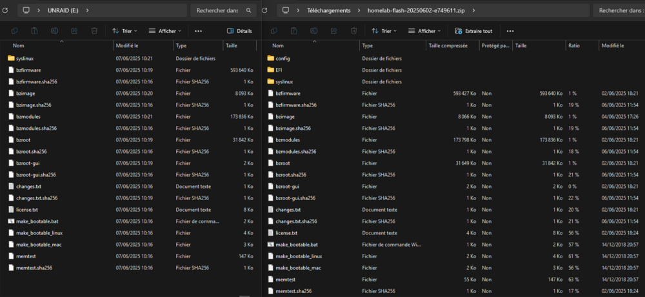Click the Extraire tout button
645x297 pixels.
pos(473,31)
